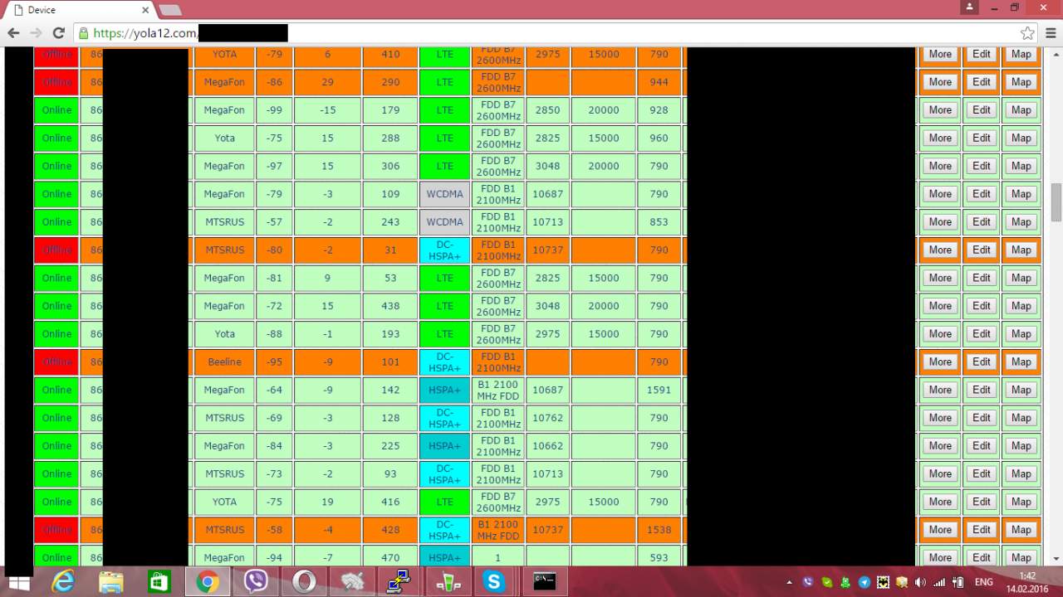
Task: Edit the MegaFon -81 row
Action: [982, 278]
